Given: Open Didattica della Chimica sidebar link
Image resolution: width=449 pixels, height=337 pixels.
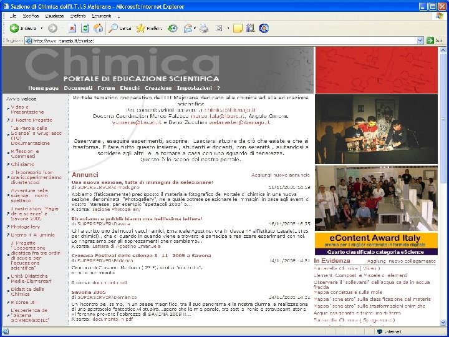Looking at the screenshot, I should coord(27,291).
